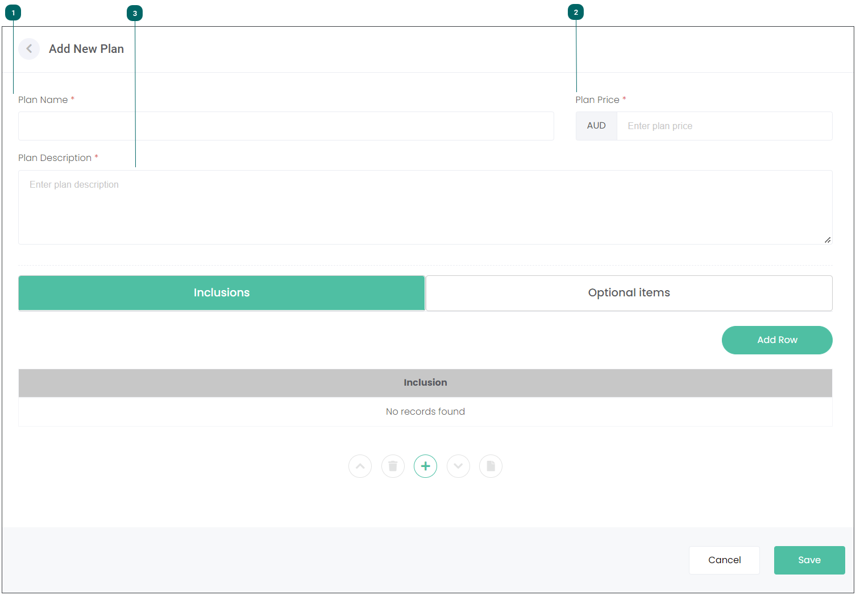Viewport: 856px width, 595px height.
Task: Delete row using the trash icon
Action: (393, 466)
